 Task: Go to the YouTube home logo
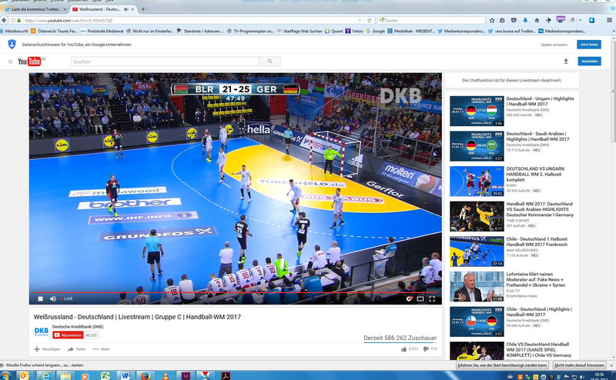pos(30,62)
